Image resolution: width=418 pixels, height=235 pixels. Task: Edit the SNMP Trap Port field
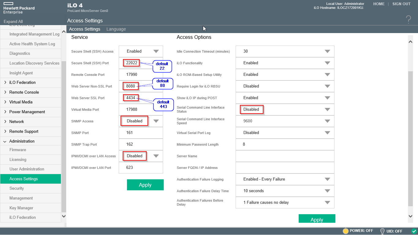141,144
